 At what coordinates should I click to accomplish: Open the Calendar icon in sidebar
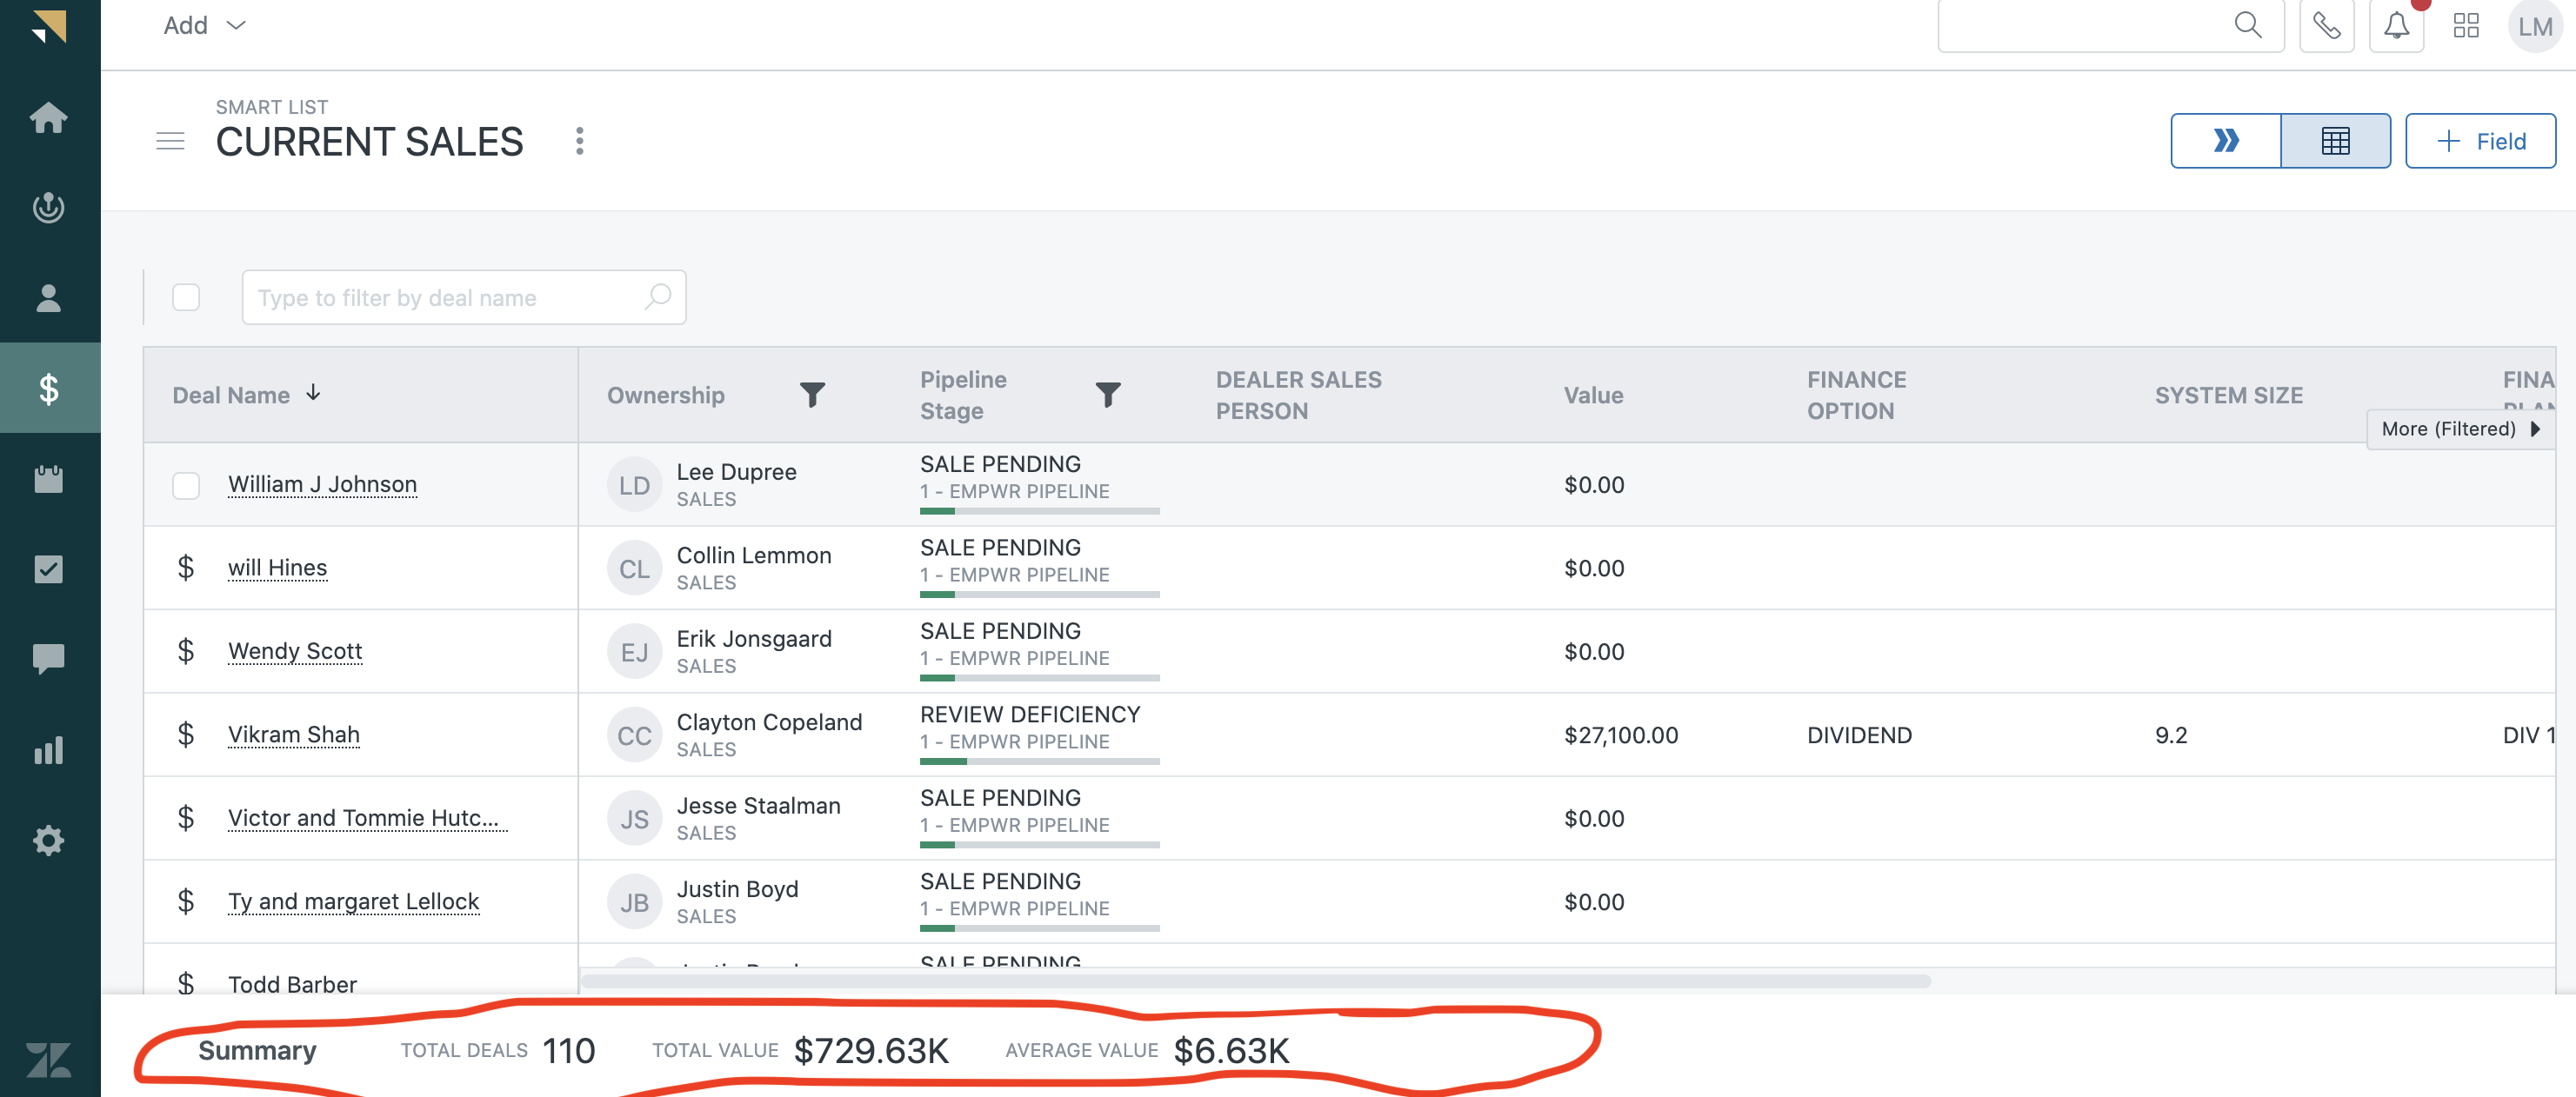48,479
